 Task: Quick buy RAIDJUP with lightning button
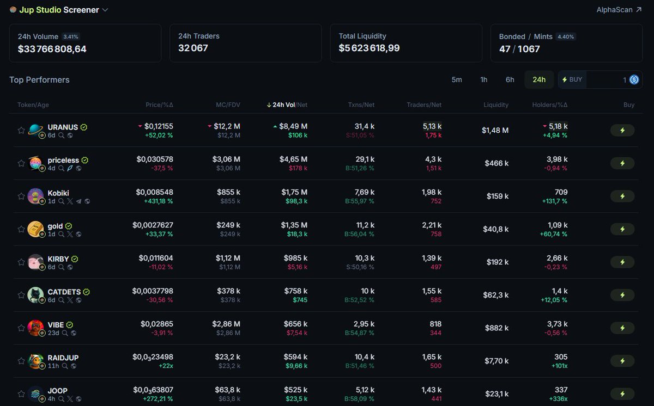coord(622,361)
